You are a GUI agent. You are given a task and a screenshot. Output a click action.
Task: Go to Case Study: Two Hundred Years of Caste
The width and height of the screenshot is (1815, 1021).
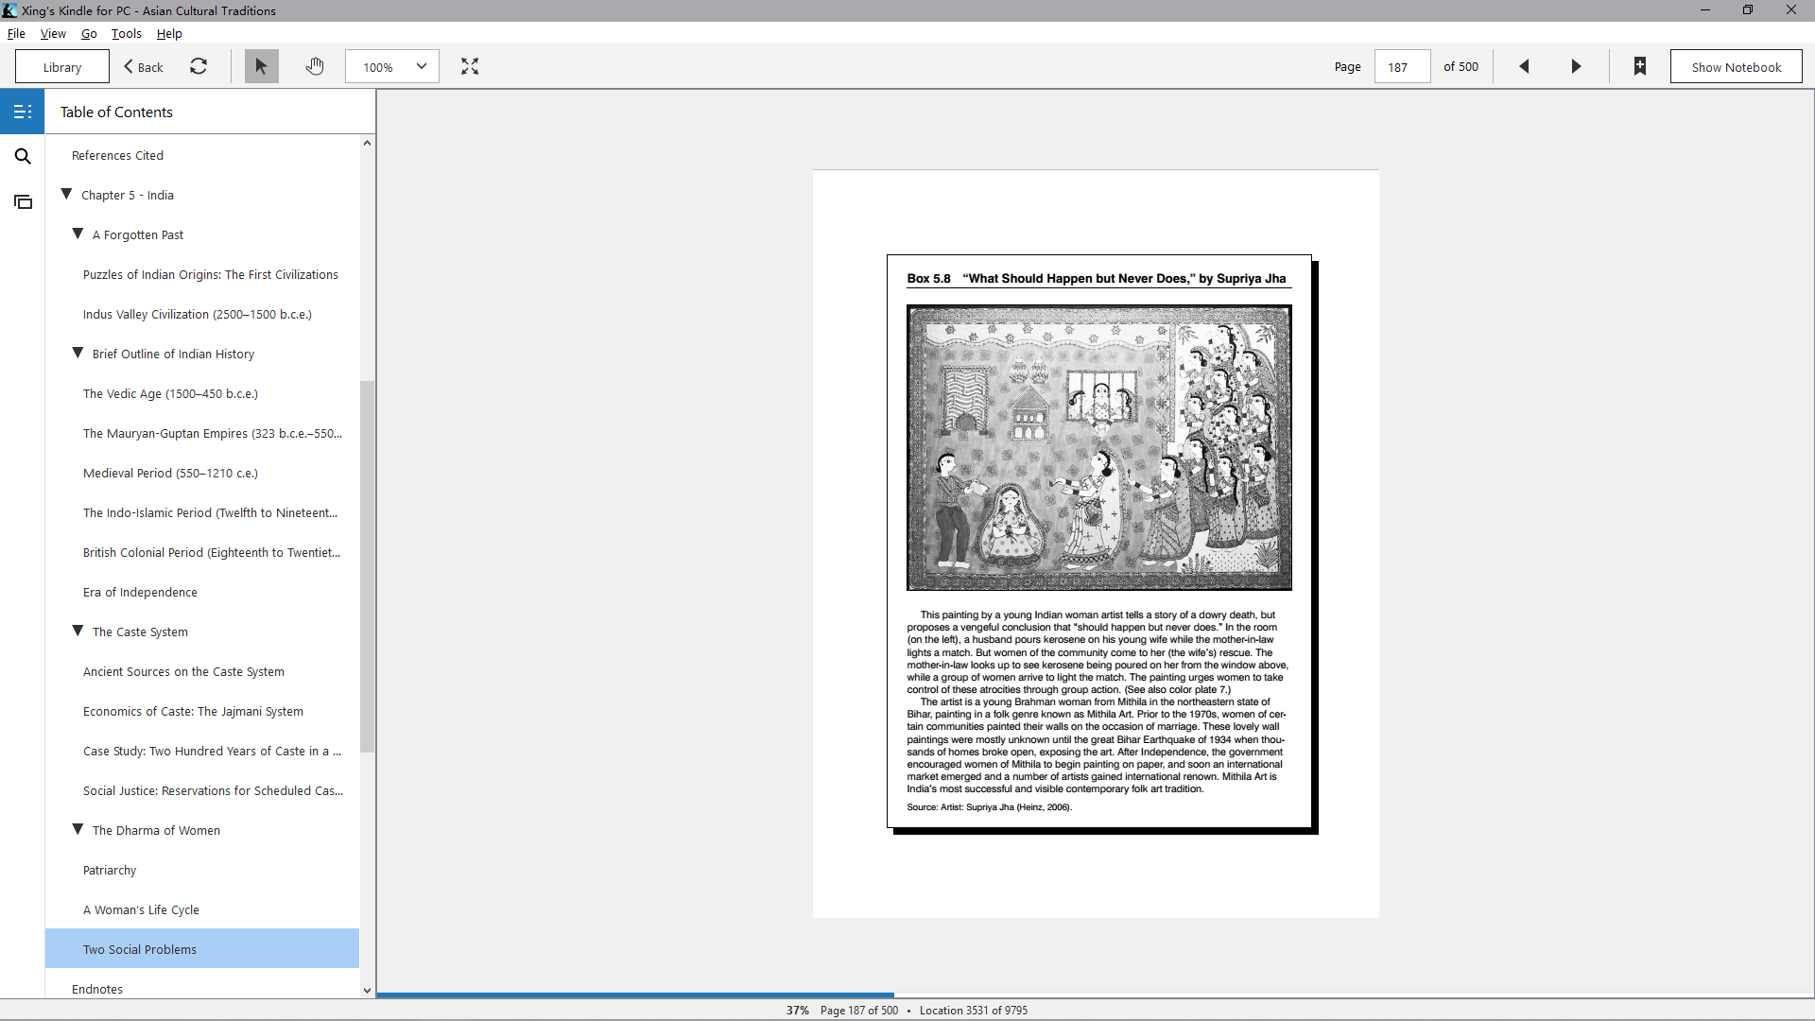point(212,751)
